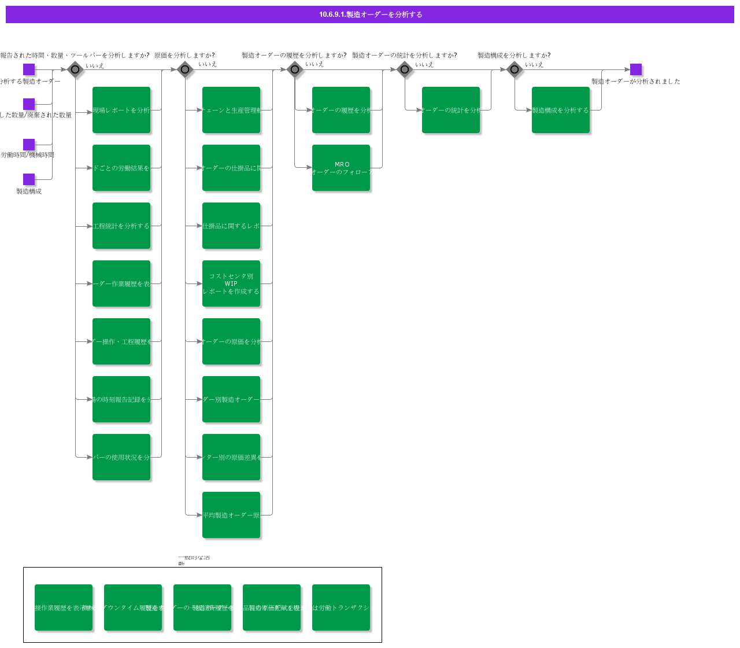Open the general activity ダウンタイム履歴を表

(133, 607)
